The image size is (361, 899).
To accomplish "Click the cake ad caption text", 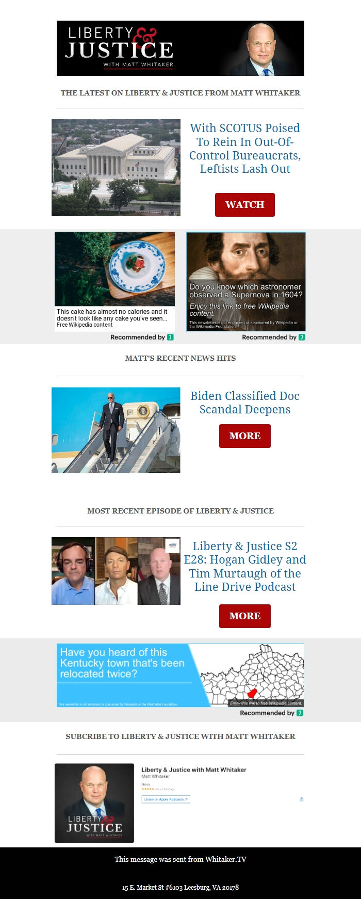I will pyautogui.click(x=112, y=318).
